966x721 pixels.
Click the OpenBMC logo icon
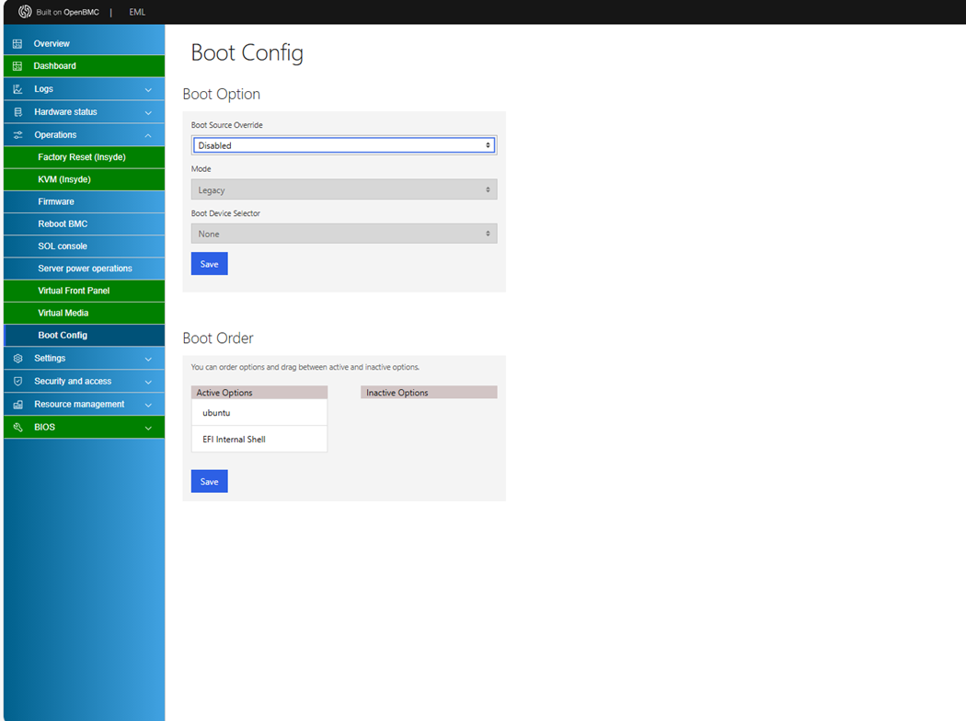tap(25, 12)
